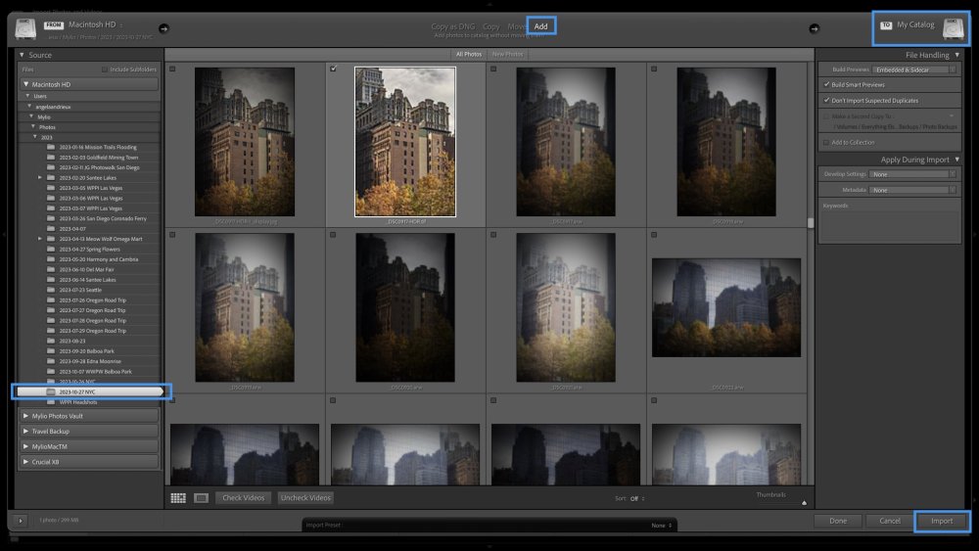The image size is (979, 551).
Task: Select the Add import method
Action: (x=541, y=25)
